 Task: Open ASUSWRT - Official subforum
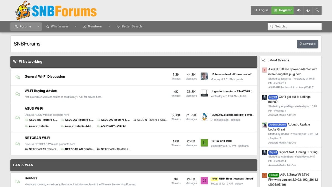tap(111, 126)
